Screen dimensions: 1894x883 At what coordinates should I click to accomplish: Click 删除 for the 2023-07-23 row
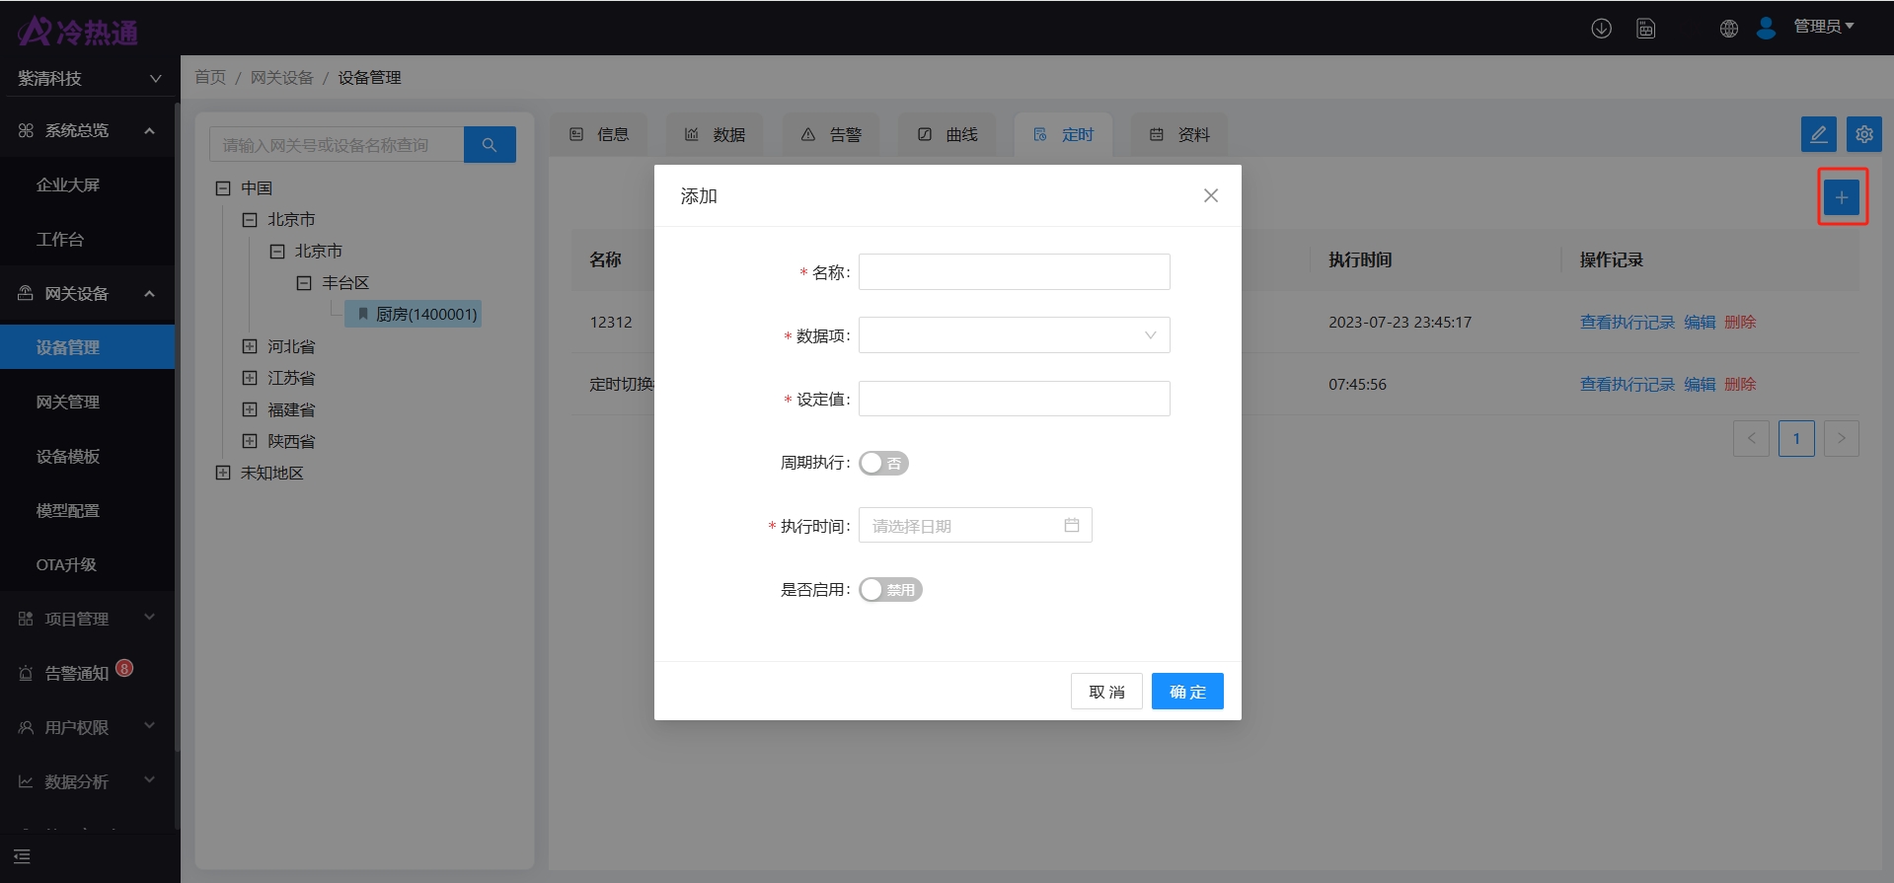click(1740, 323)
